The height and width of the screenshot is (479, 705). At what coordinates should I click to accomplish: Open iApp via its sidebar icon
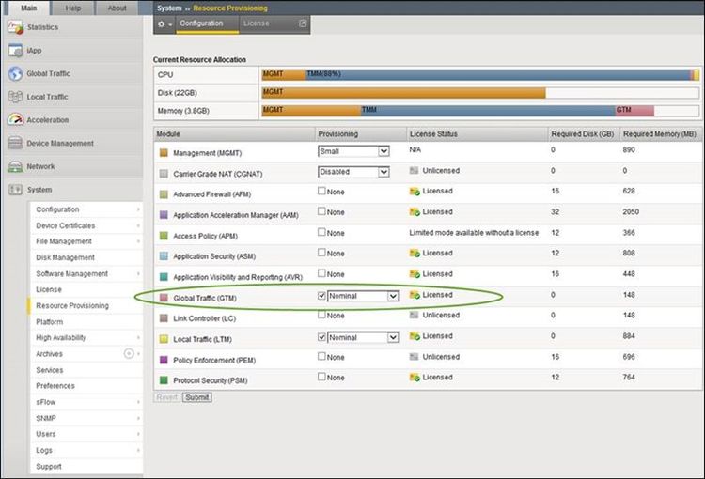[x=15, y=51]
